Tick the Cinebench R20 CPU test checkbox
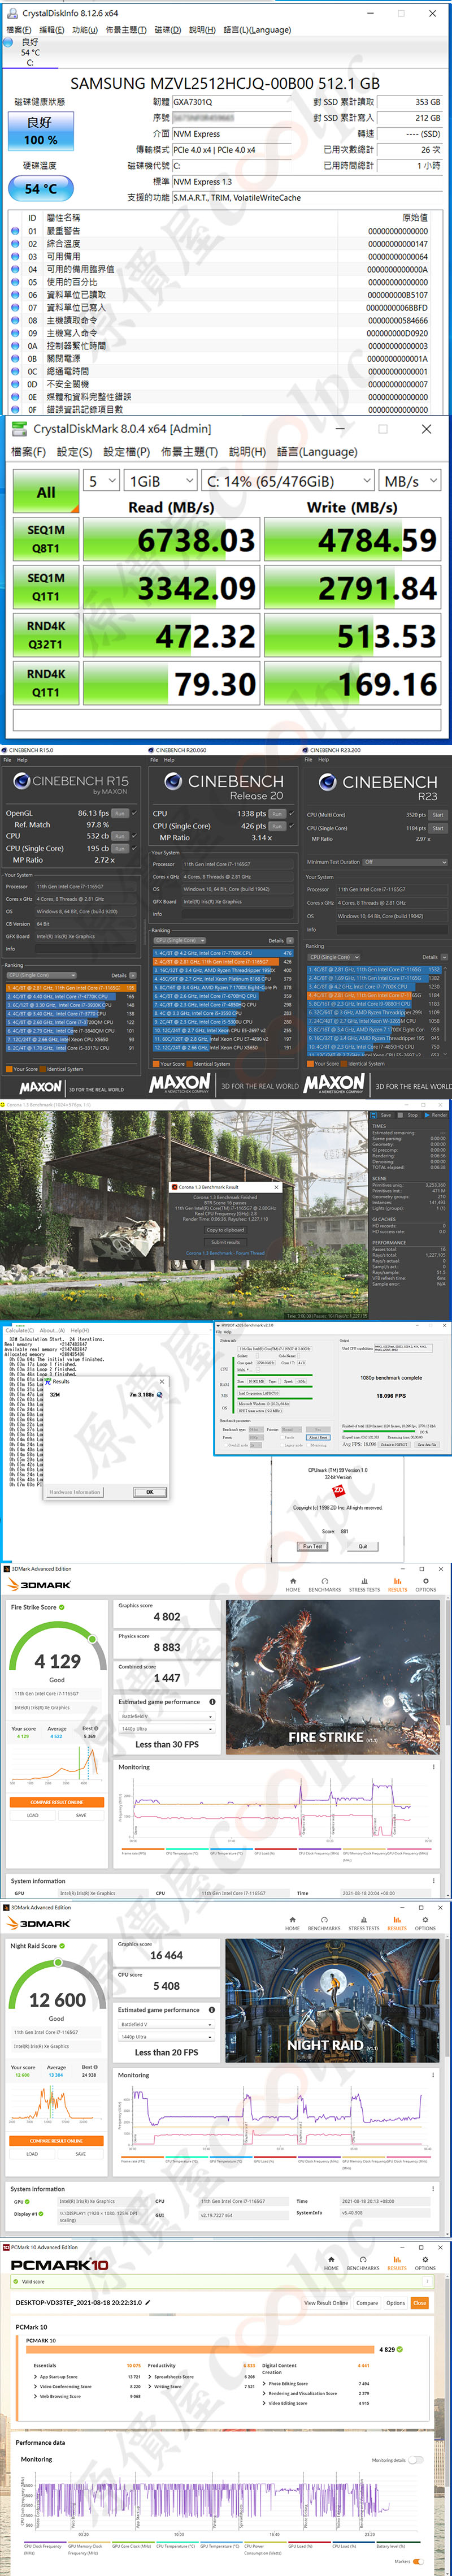 (291, 813)
